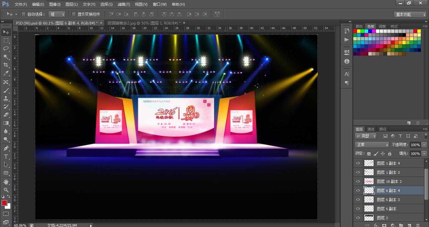429x227 pixels.
Task: Open the Layers panel flyout menu
Action: tap(425, 129)
